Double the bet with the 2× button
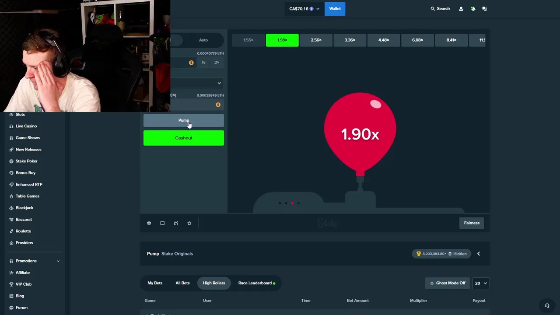The height and width of the screenshot is (315, 560). (217, 63)
